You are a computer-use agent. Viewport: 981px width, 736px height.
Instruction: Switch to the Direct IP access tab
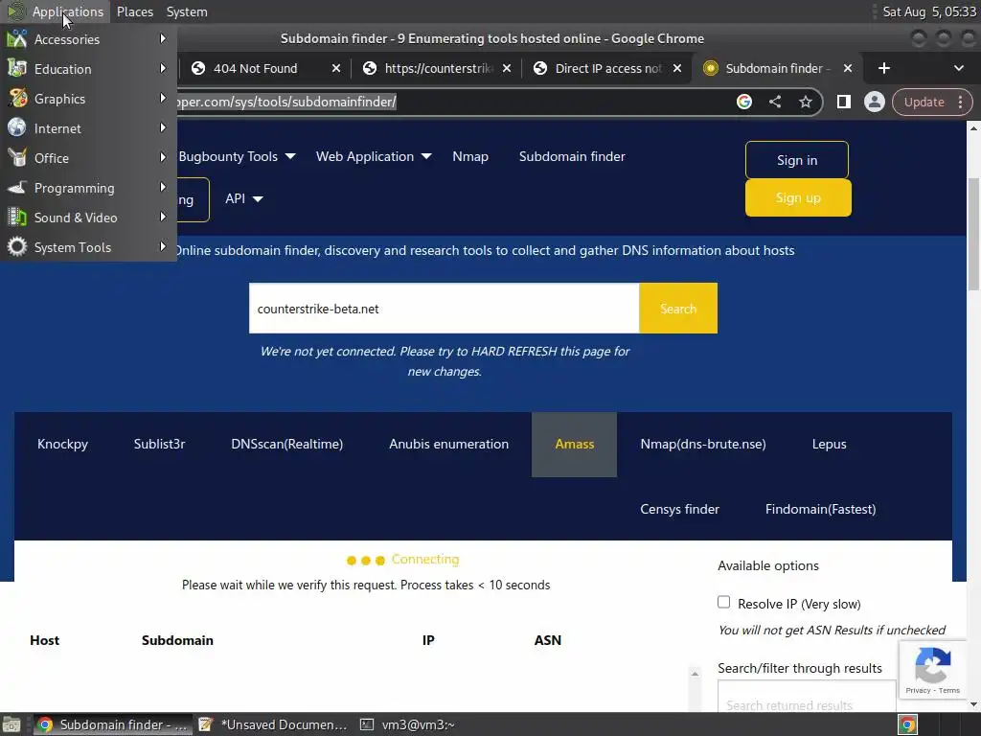pyautogui.click(x=608, y=68)
